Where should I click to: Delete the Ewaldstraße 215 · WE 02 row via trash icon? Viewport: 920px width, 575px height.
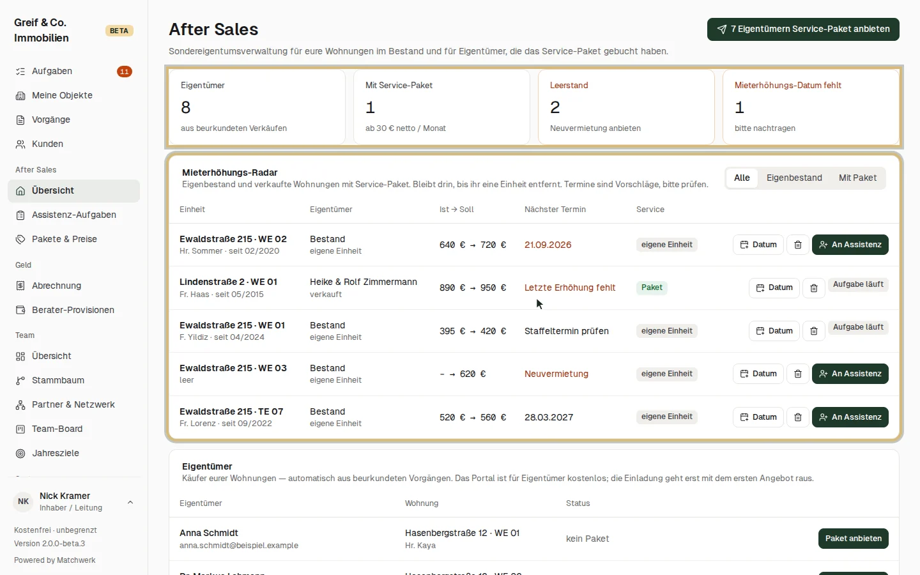[x=798, y=245]
